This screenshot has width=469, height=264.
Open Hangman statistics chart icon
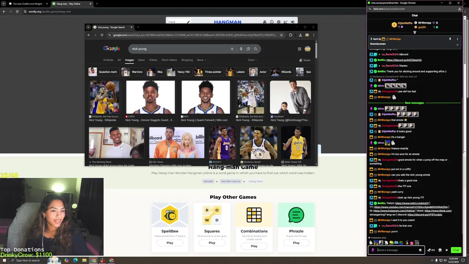click(x=285, y=22)
